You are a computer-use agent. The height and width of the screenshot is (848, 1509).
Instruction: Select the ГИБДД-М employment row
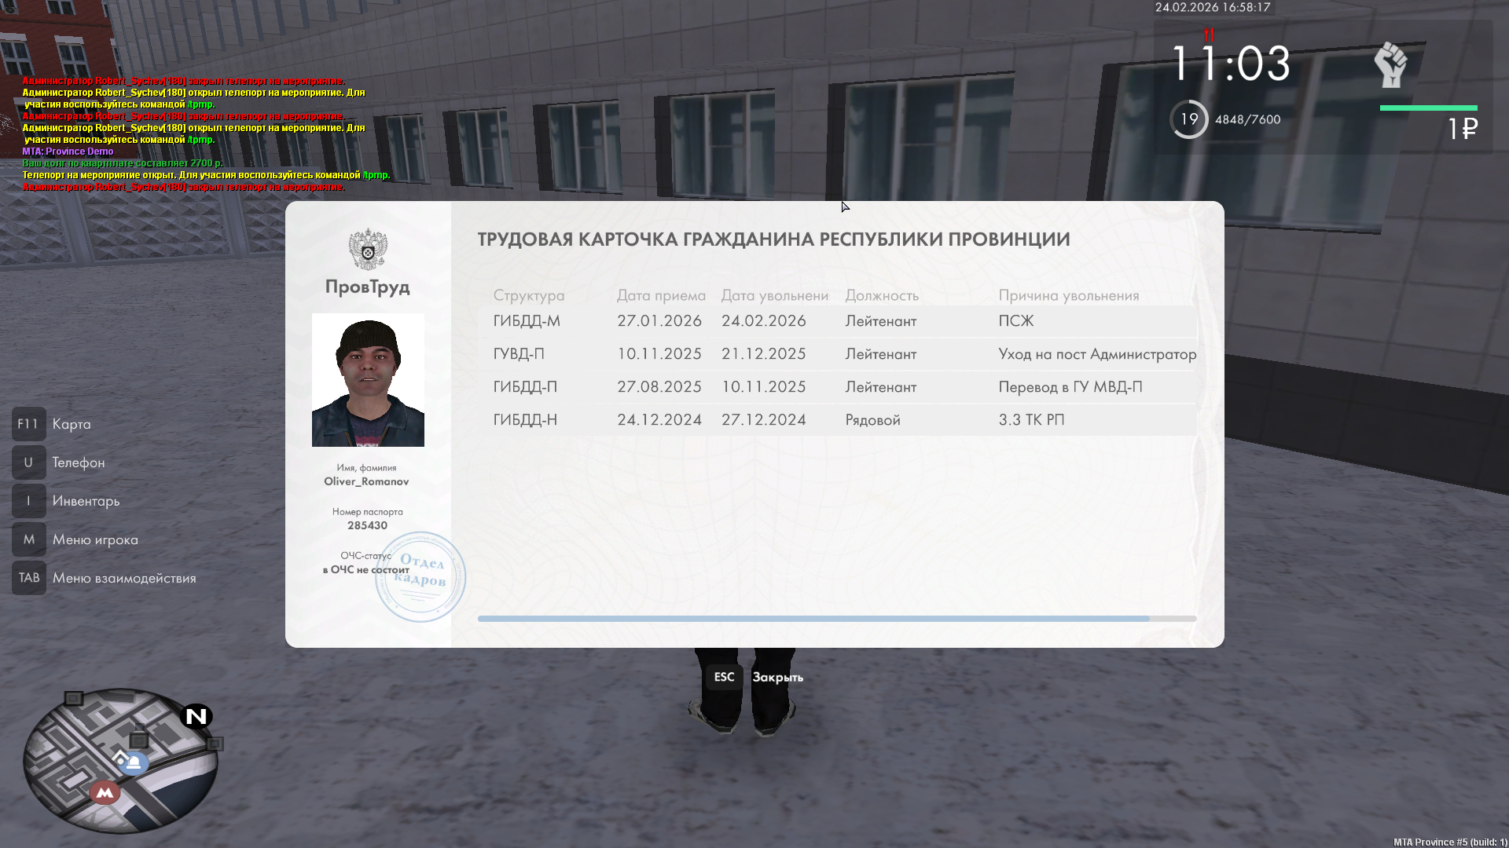coord(837,321)
